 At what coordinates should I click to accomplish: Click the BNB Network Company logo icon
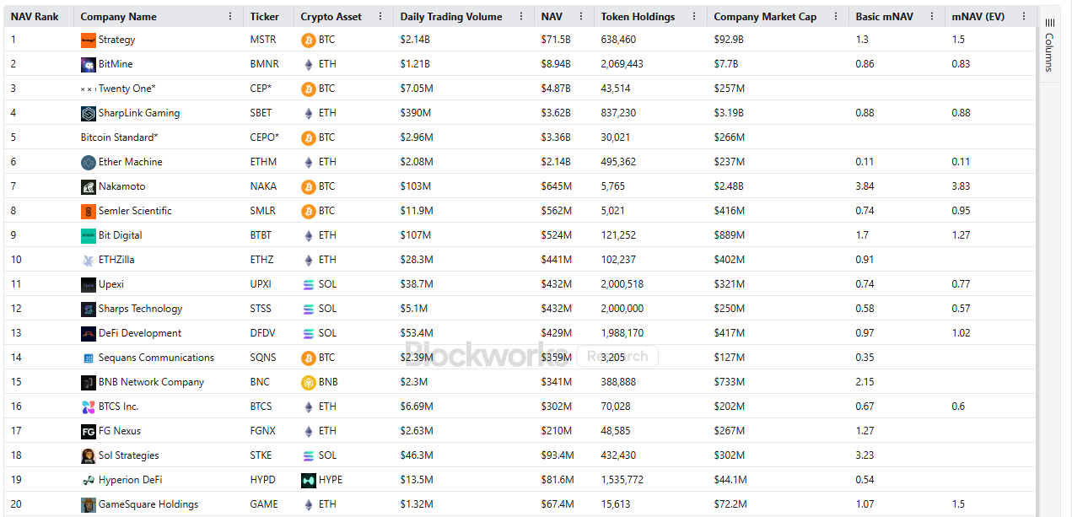89,382
